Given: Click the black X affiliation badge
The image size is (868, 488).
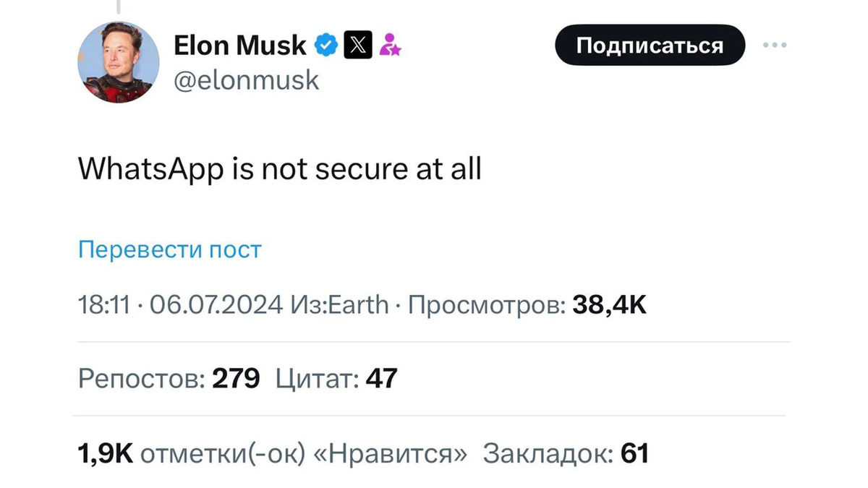Looking at the screenshot, I should click(357, 46).
